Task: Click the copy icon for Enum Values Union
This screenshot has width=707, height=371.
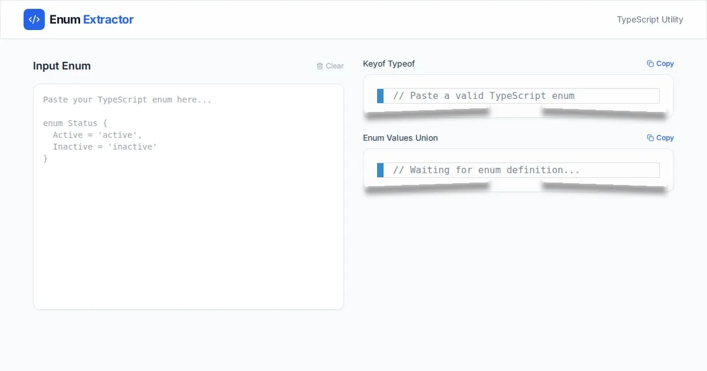Action: pos(650,138)
